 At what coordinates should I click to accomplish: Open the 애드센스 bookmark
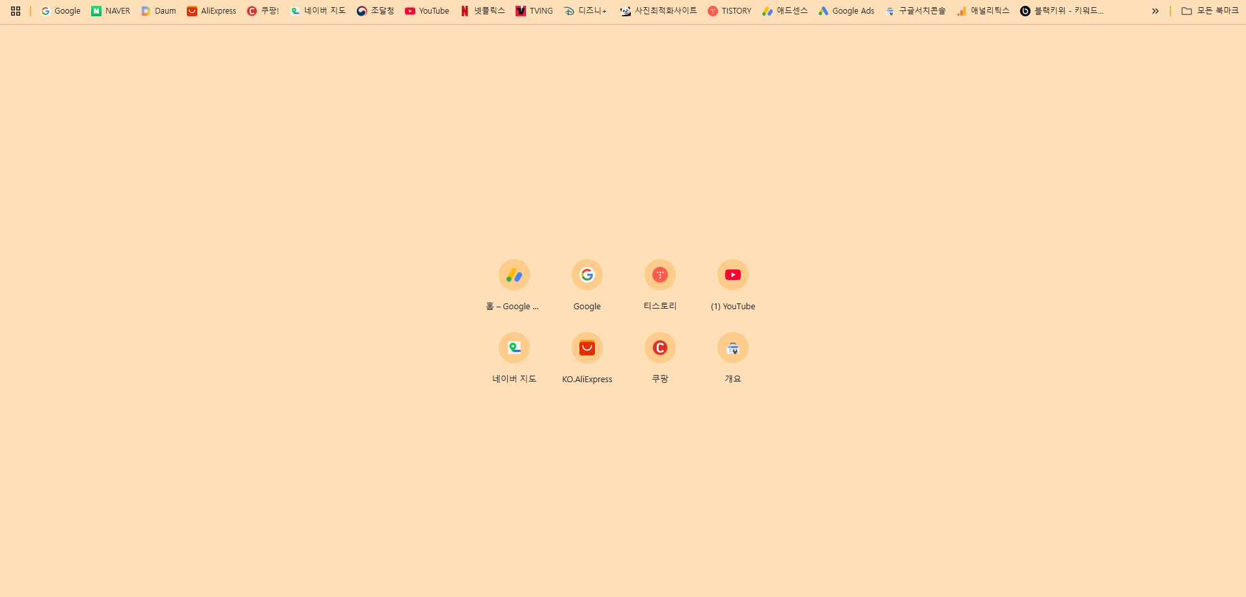click(785, 11)
